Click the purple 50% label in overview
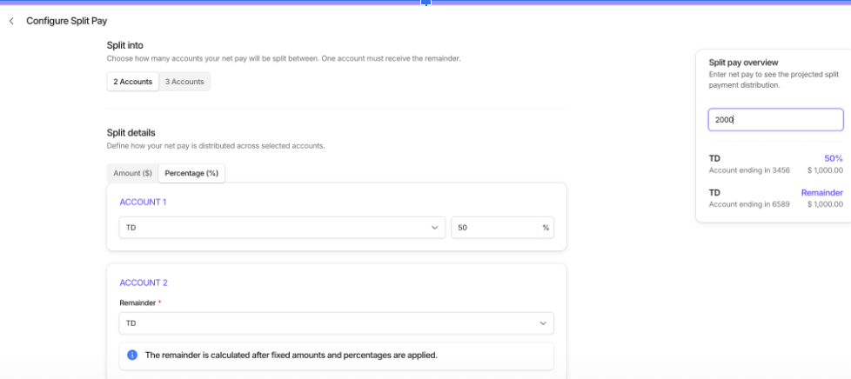This screenshot has width=851, height=379. pos(833,158)
